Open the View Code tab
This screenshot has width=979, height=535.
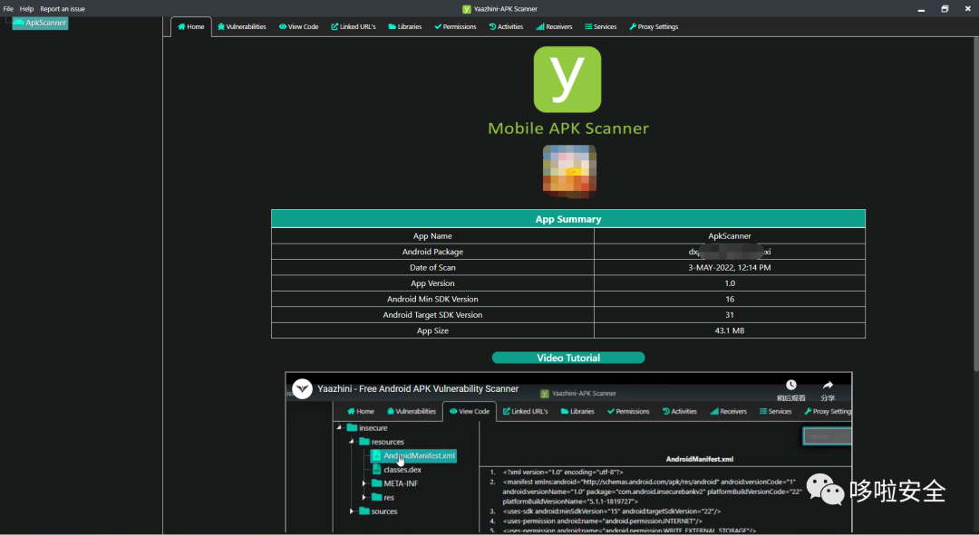298,27
